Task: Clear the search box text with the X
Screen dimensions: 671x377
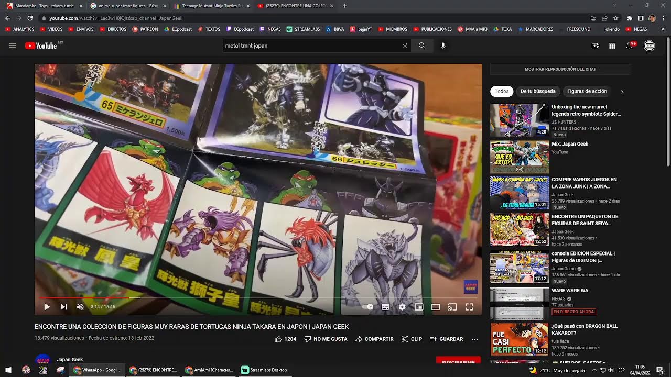Action: [405, 46]
